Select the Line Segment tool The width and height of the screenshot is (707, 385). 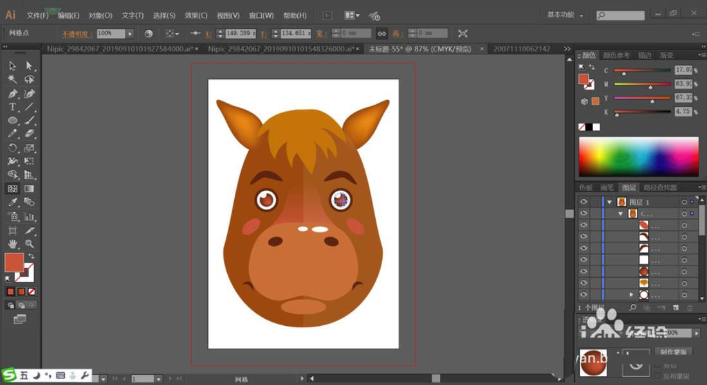pyautogui.click(x=30, y=107)
